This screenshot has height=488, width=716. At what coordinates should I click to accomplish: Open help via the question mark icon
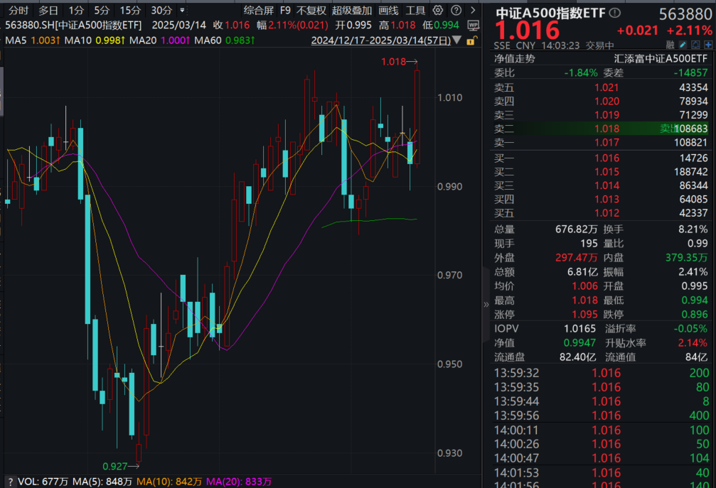455,10
